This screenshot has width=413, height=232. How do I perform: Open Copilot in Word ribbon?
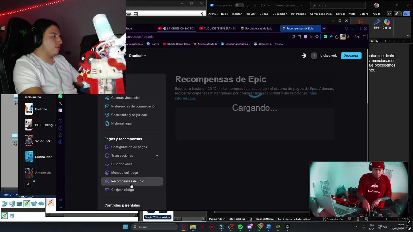pyautogui.click(x=387, y=24)
